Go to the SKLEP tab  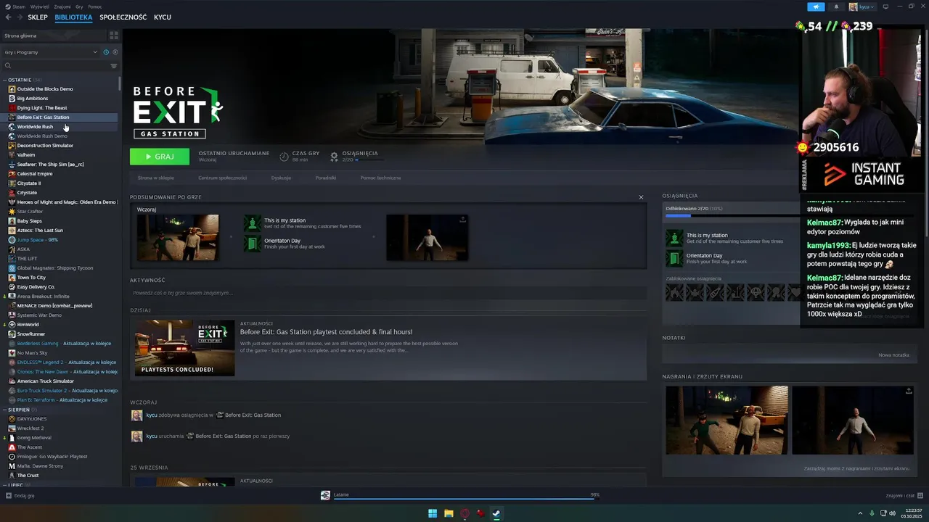(38, 17)
